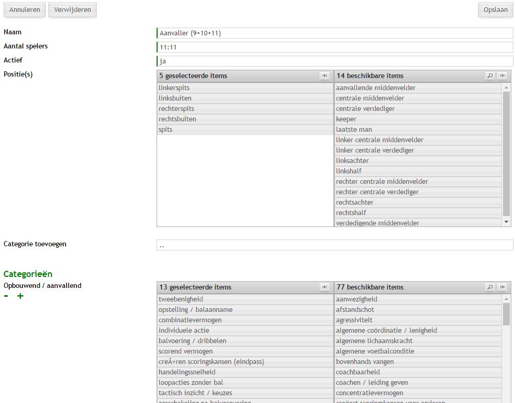Search the available positions list

tap(490, 76)
